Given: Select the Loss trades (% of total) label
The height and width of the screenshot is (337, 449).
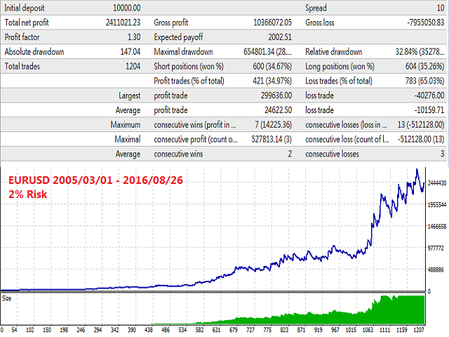Looking at the screenshot, I should (339, 81).
